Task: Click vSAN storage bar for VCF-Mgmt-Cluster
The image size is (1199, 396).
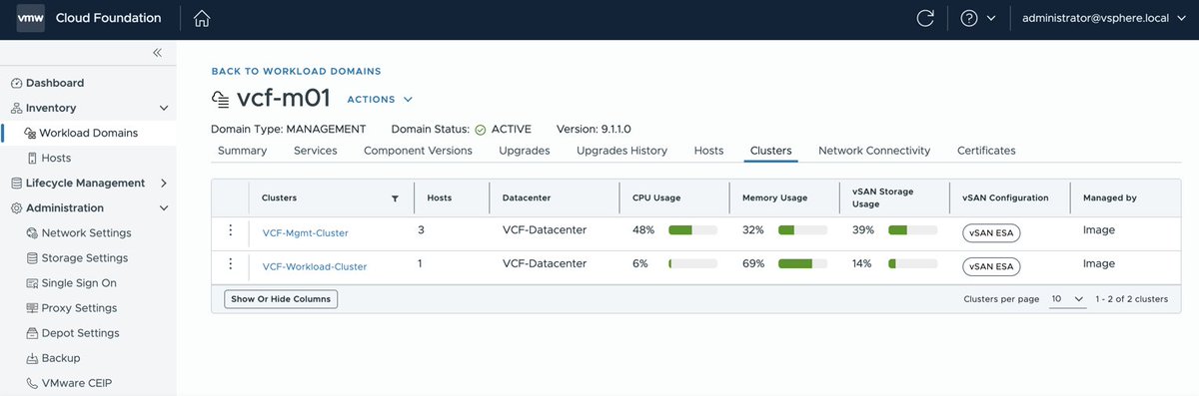Action: point(912,230)
